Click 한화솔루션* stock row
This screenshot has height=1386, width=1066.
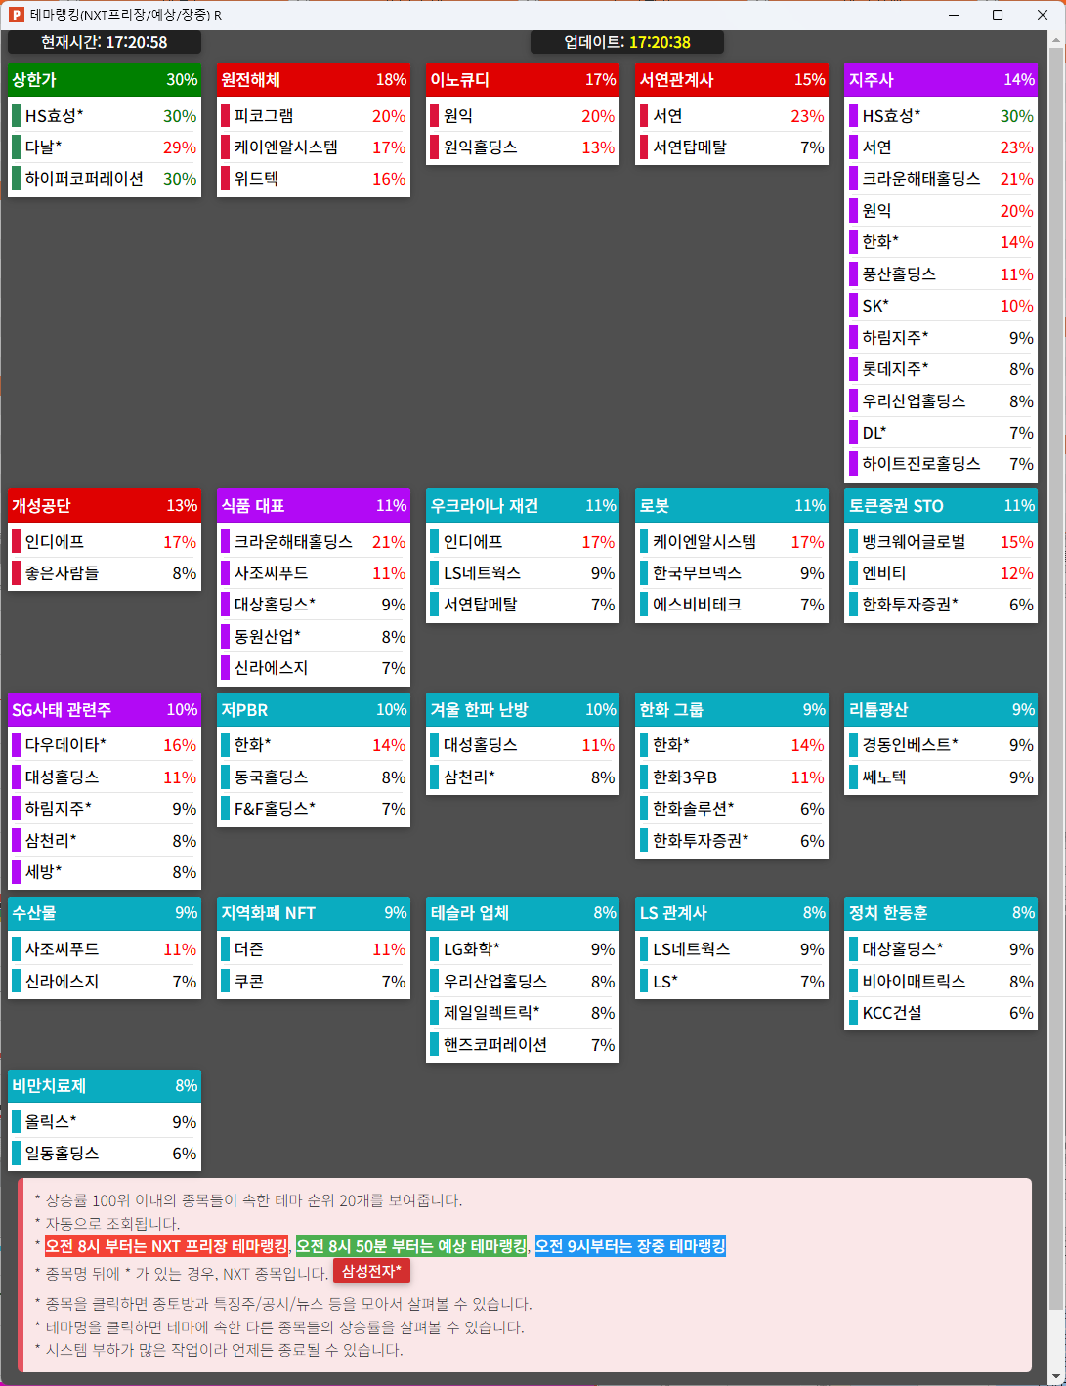732,809
